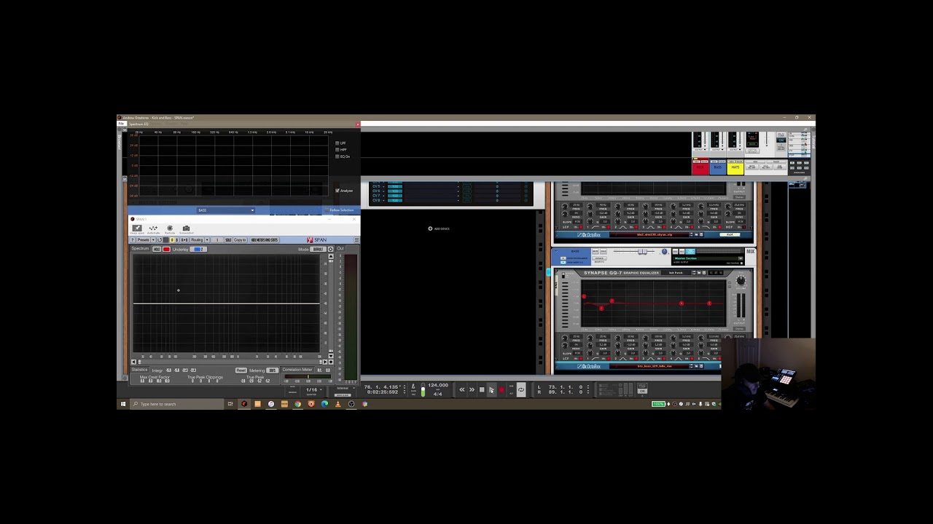Open the BASS channel dropdown in Spectrum EQ
933x524 pixels.
tap(226, 210)
